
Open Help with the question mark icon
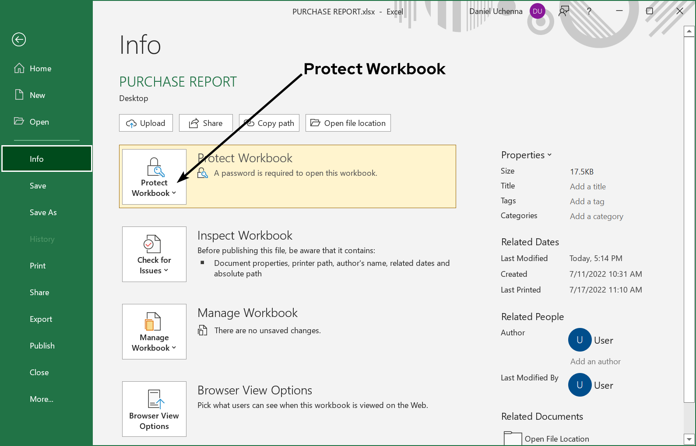click(589, 11)
